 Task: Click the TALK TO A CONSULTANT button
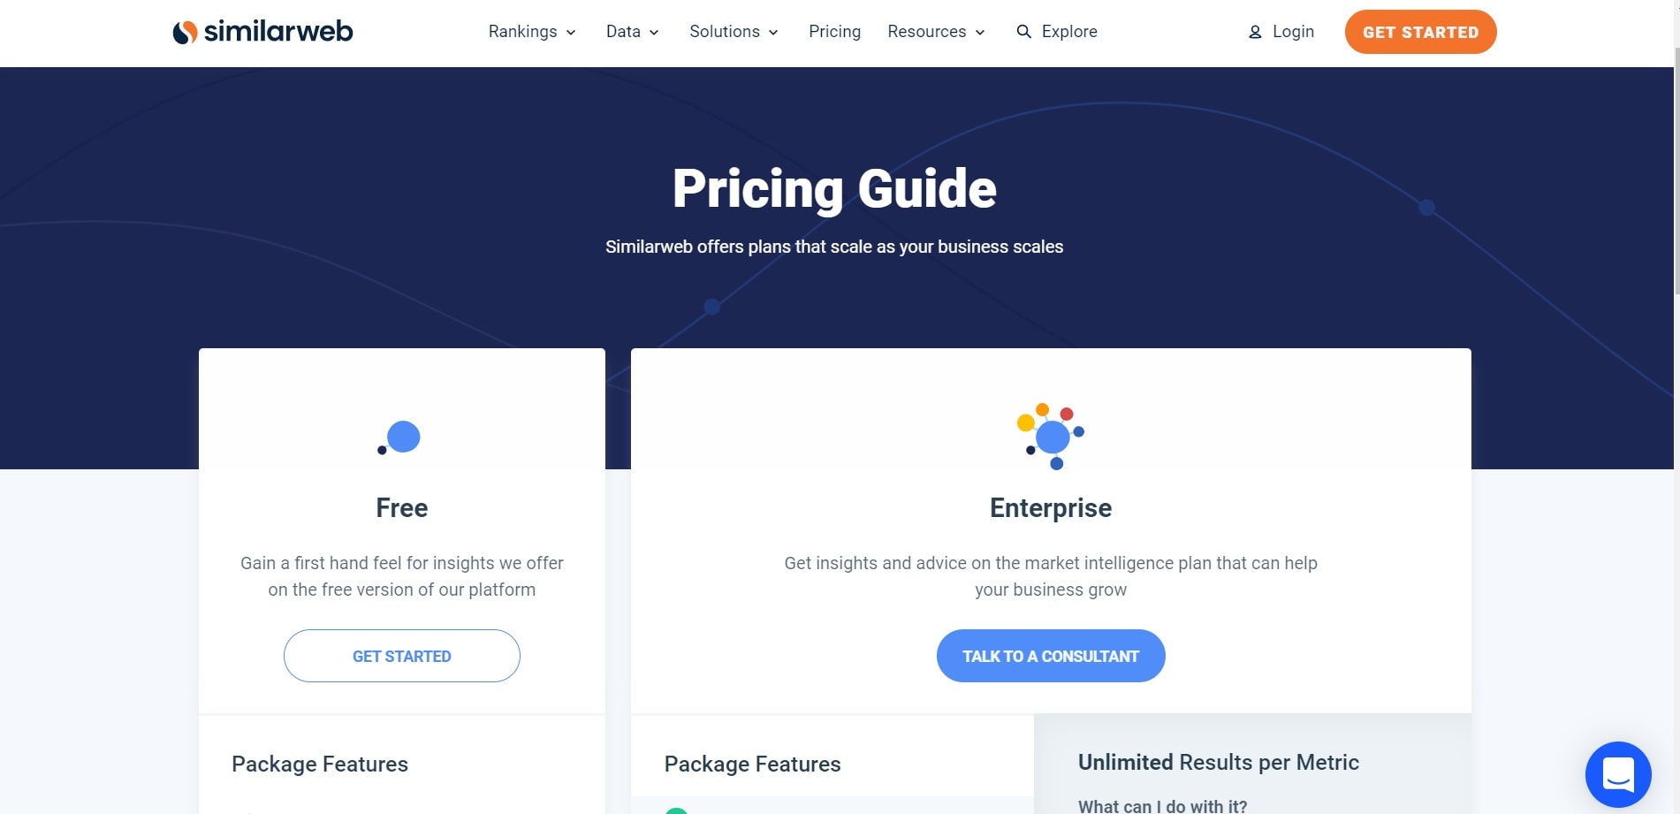click(x=1051, y=656)
